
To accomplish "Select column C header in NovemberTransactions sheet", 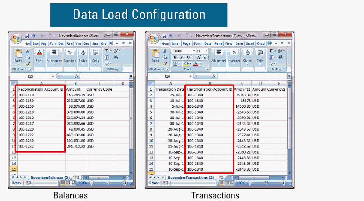I will click(x=242, y=83).
